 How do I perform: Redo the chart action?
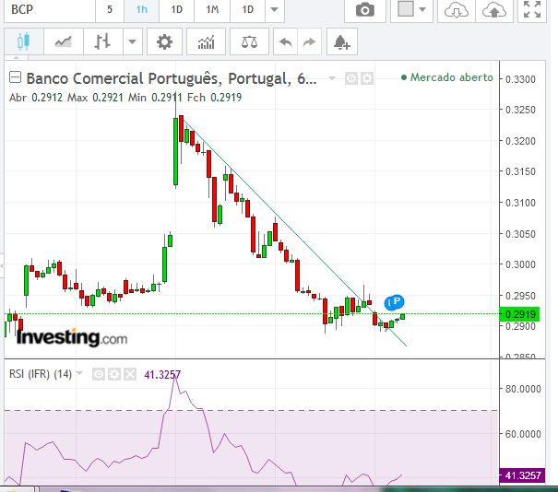(309, 42)
